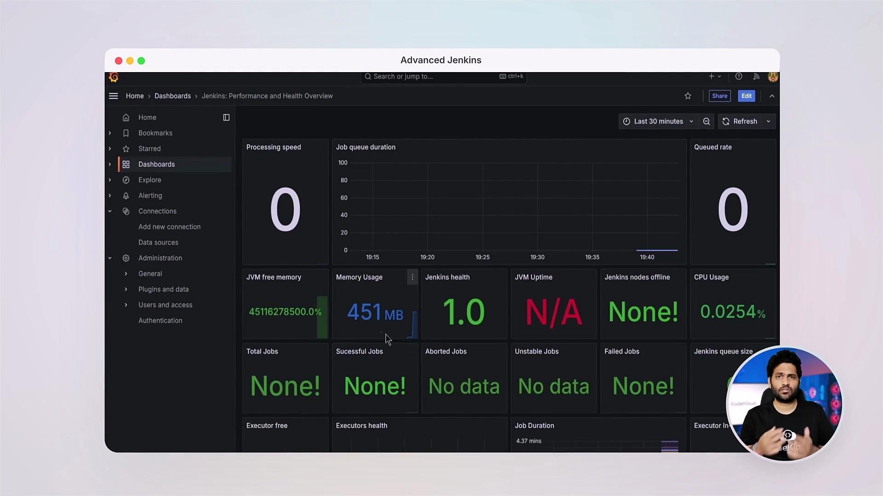This screenshot has height=496, width=883.
Task: Star this dashboard as favorite
Action: coord(688,96)
